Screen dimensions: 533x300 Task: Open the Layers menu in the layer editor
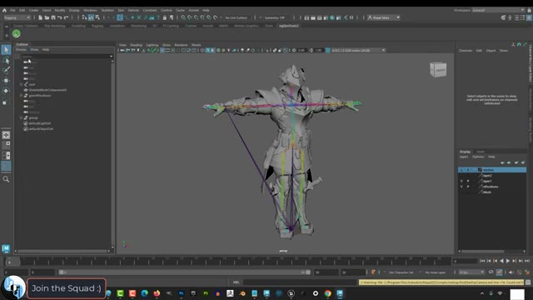coord(464,157)
